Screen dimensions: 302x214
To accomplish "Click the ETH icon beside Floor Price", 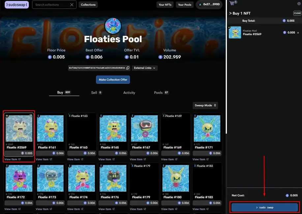I will 50,57.
